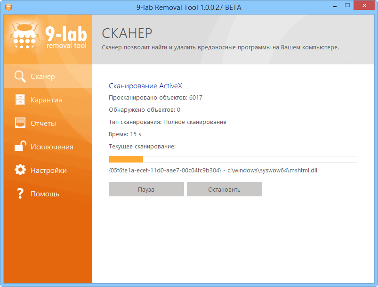
Task: Click the mshtml.dll file path line
Action: [x=213, y=171]
